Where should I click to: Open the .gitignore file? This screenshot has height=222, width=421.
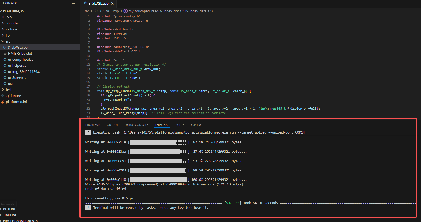pyautogui.click(x=13, y=96)
